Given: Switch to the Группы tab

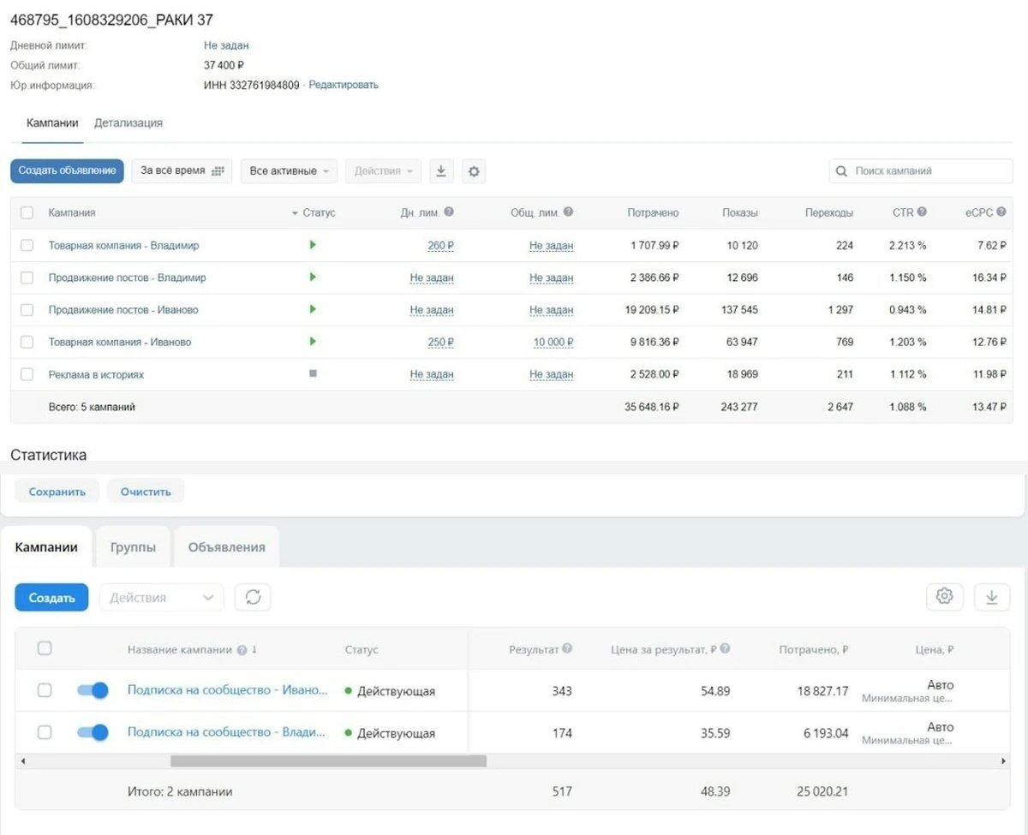Looking at the screenshot, I should tap(133, 547).
